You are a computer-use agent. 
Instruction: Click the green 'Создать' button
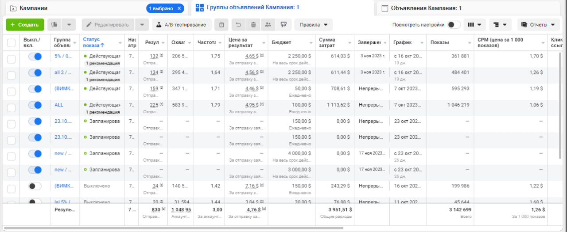tap(25, 25)
